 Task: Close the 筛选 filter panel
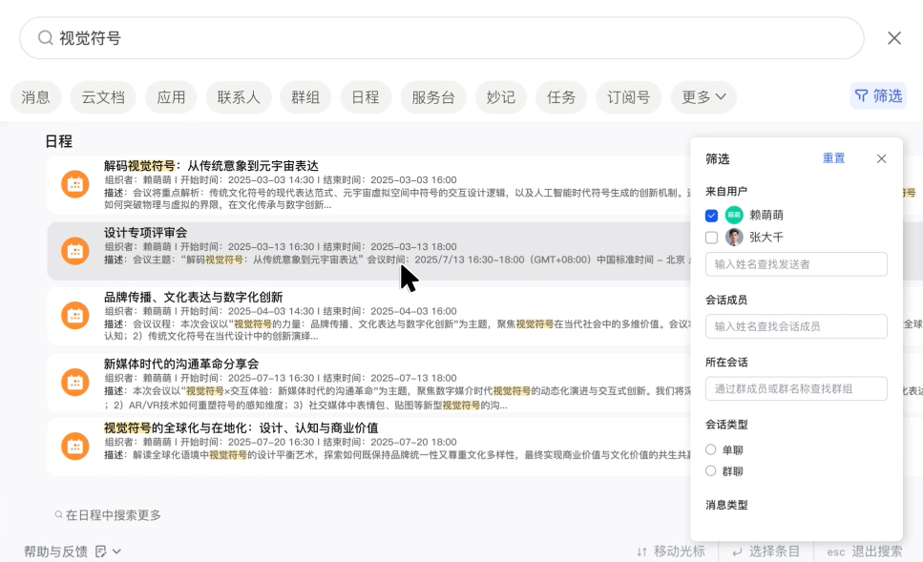881,159
